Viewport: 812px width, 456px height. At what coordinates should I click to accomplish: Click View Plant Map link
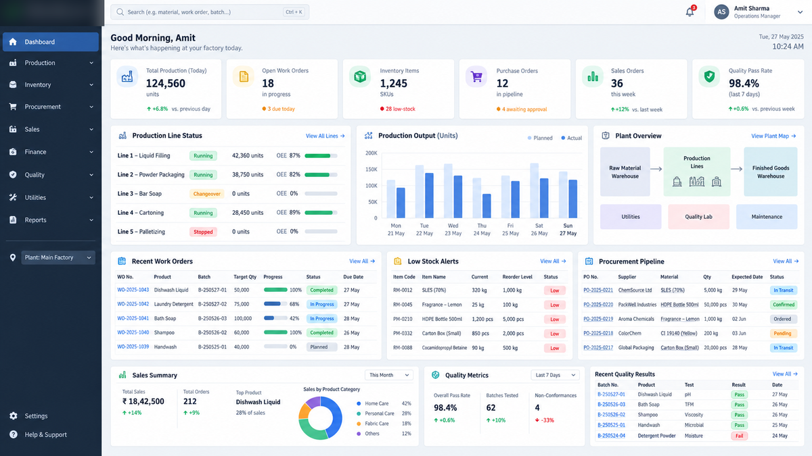774,136
